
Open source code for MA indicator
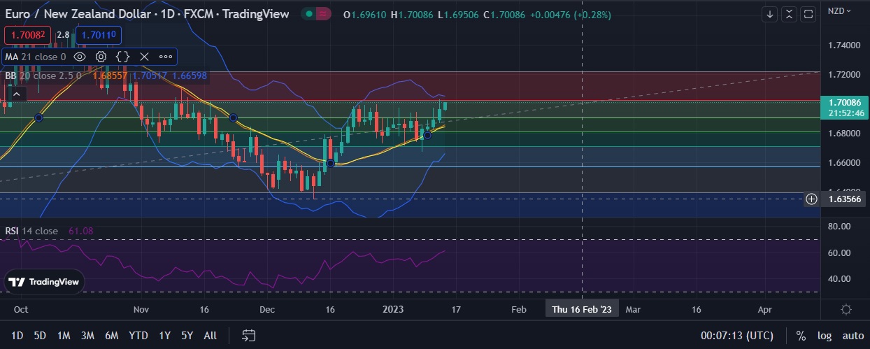pyautogui.click(x=122, y=57)
